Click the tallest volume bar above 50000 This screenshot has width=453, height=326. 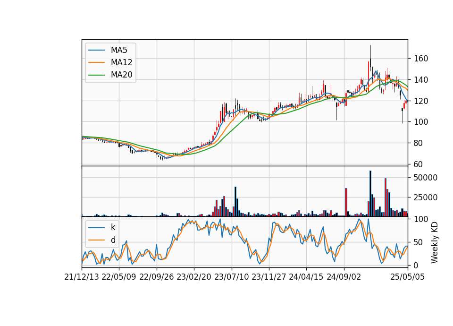click(370, 194)
